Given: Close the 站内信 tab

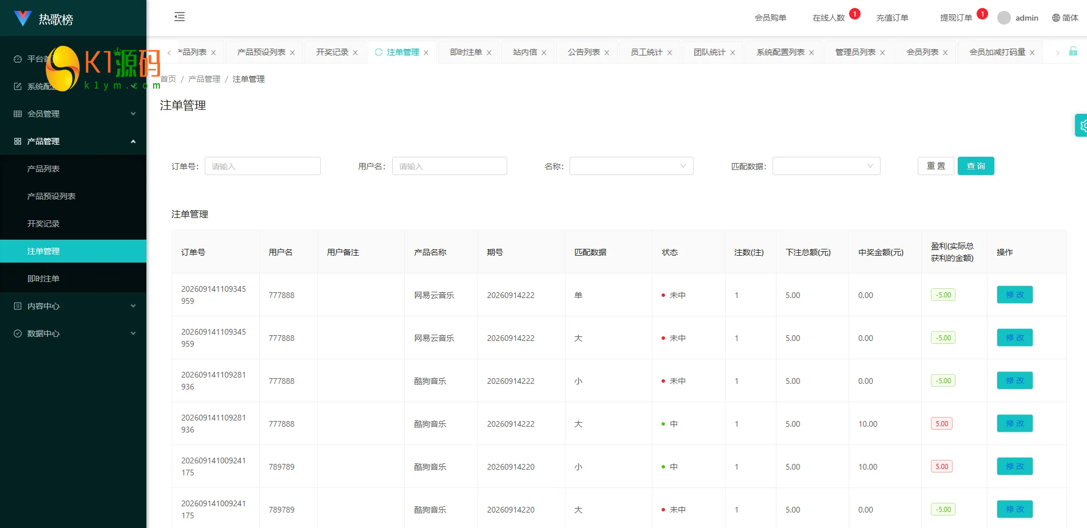Looking at the screenshot, I should (x=544, y=53).
